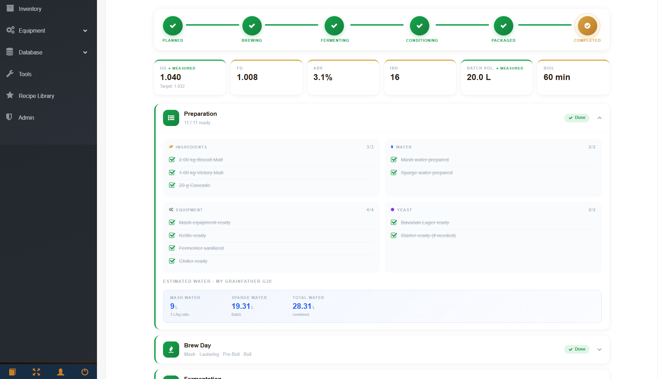Open the Tools sidebar item
Viewport: 658px width, 379px height.
pos(48,74)
